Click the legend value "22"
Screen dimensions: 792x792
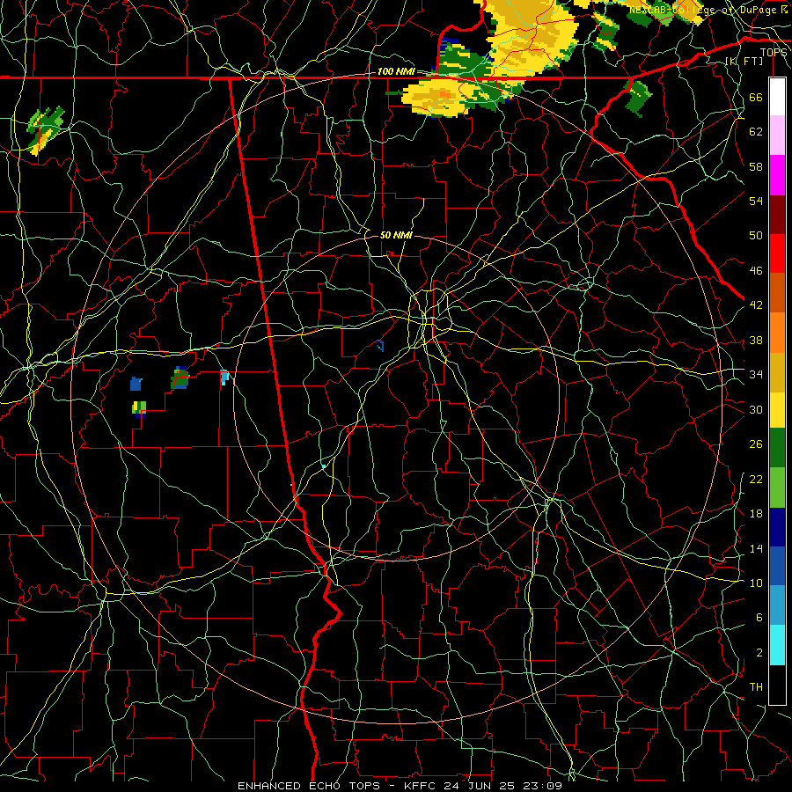pyautogui.click(x=756, y=479)
